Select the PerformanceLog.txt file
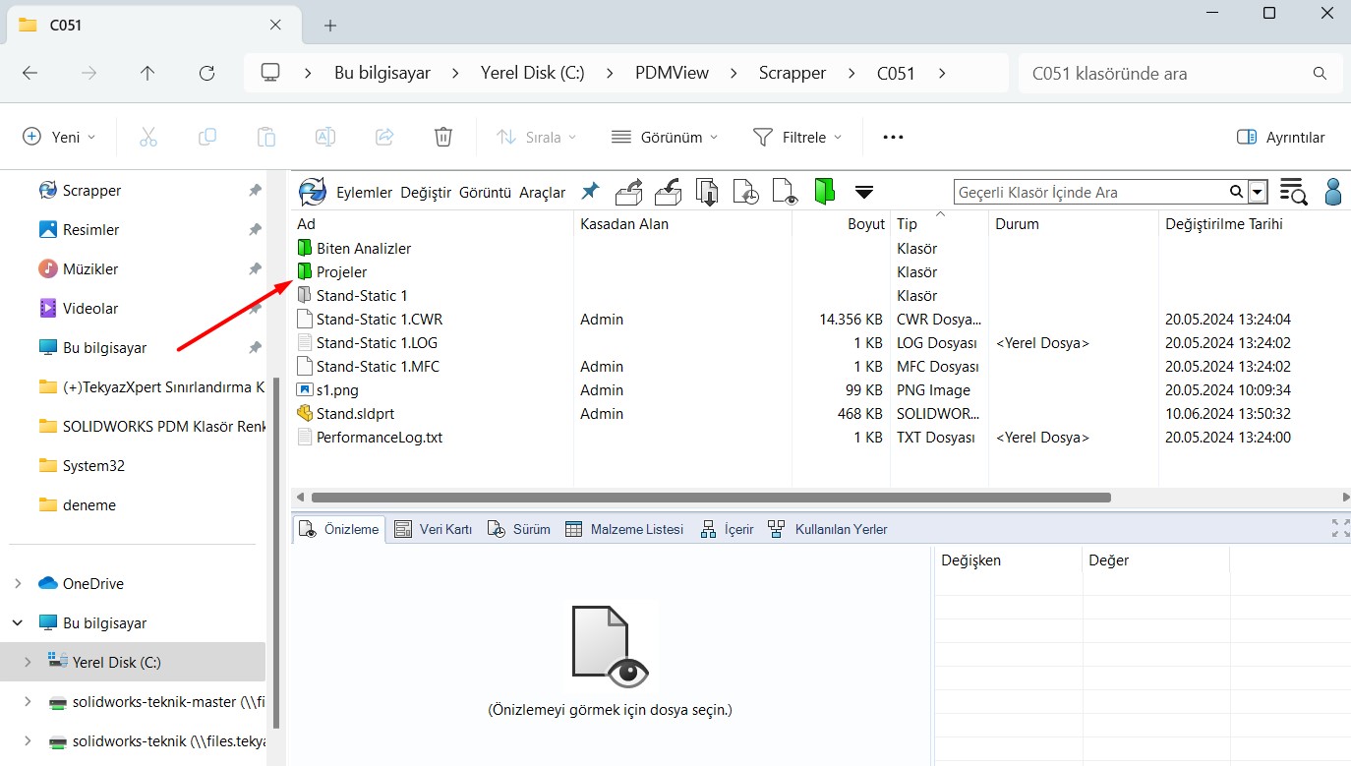Viewport: 1351px width, 766px height. click(380, 437)
